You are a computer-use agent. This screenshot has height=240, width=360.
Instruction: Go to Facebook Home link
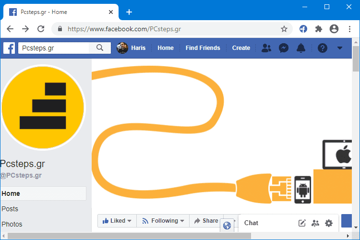166,48
